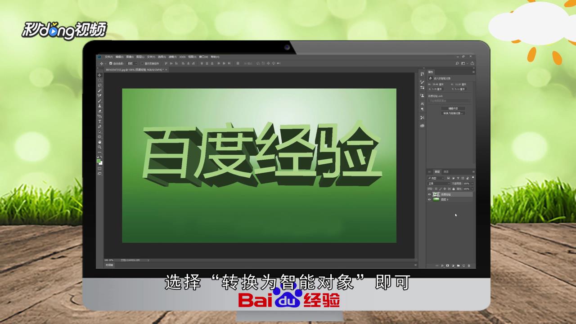Close the document tab x button

(x=166, y=69)
